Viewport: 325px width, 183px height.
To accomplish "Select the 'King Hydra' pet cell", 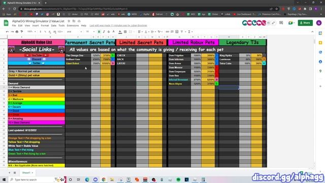I will [229, 55].
